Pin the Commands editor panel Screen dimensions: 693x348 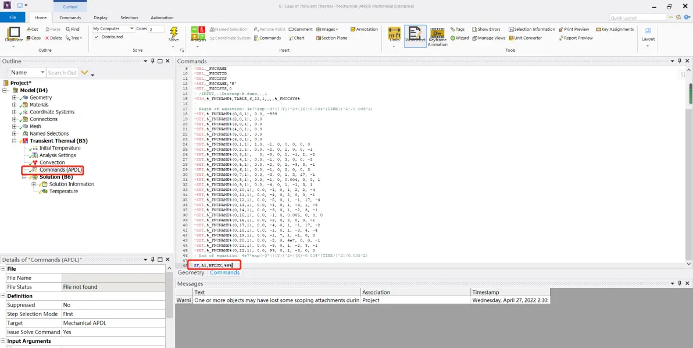(x=680, y=61)
